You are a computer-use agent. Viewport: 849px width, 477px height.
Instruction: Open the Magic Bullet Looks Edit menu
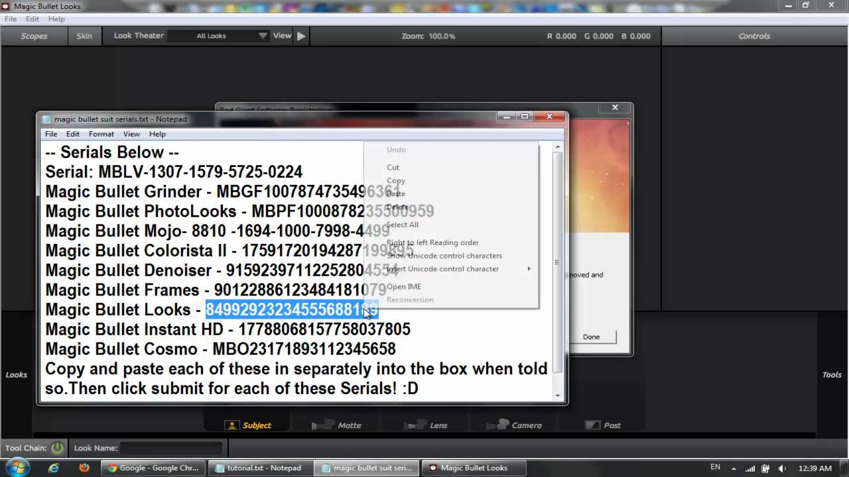(x=33, y=19)
